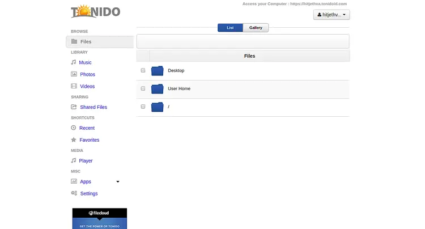This screenshot has width=425, height=229.
Task: Expand the Apps submenu arrow
Action: click(118, 181)
